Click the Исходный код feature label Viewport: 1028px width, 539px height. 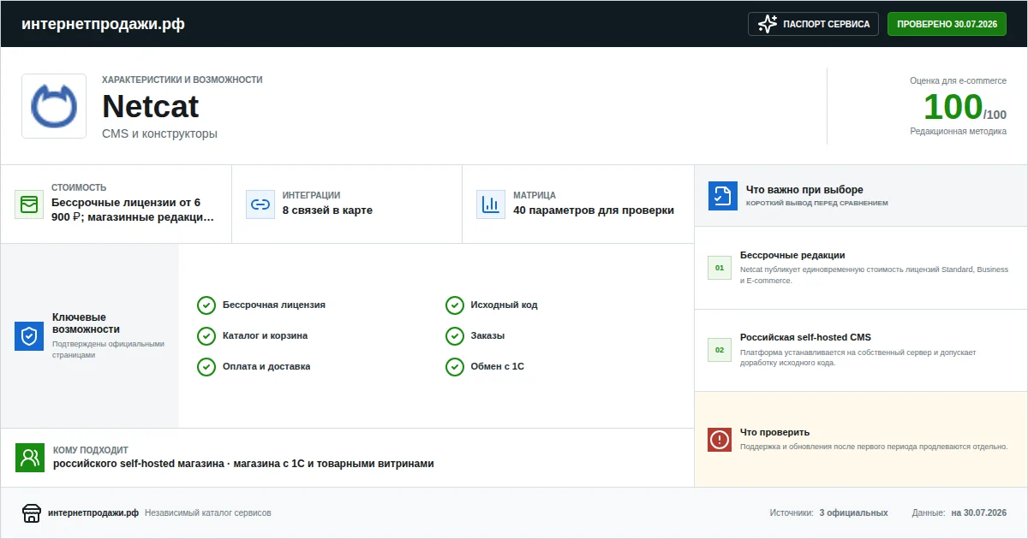click(x=505, y=305)
